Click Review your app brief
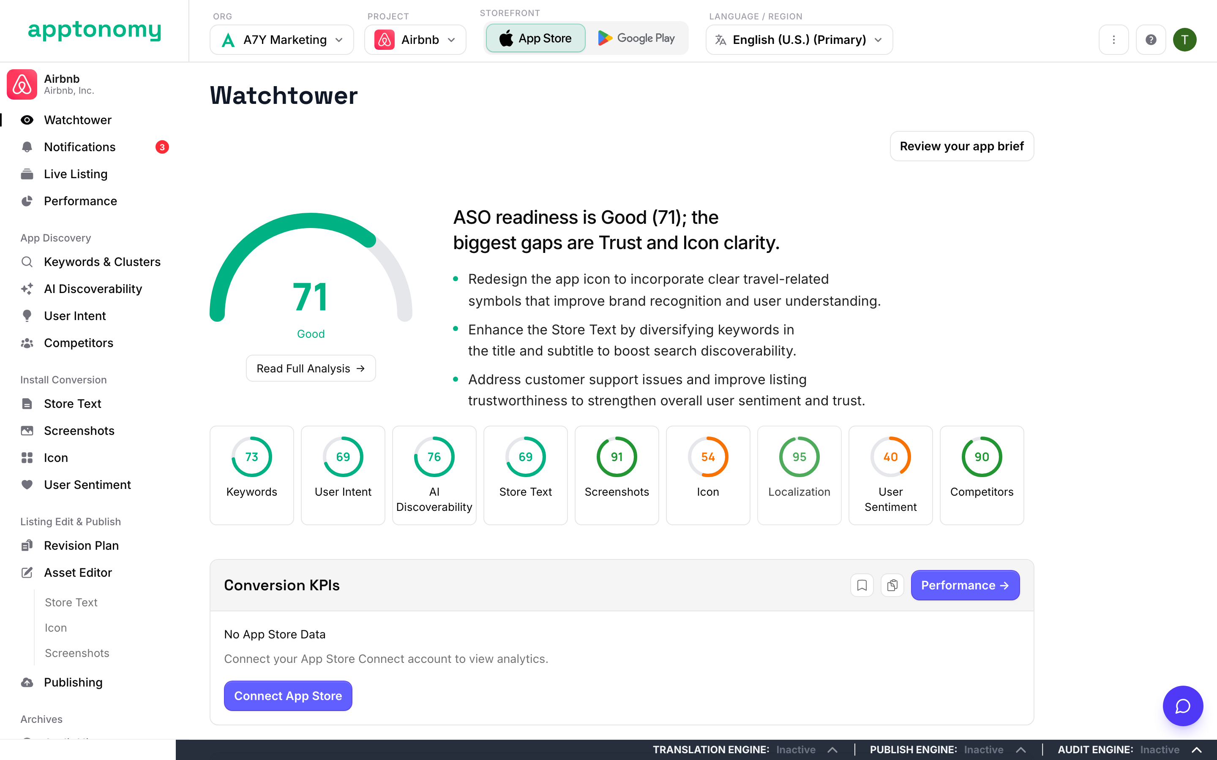 point(961,146)
